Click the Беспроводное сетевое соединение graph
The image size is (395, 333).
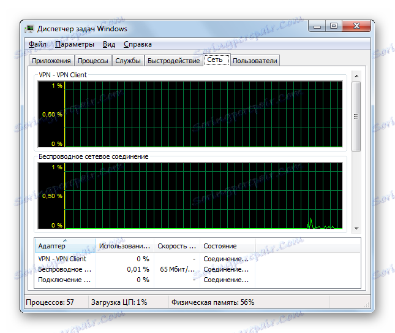click(190, 196)
